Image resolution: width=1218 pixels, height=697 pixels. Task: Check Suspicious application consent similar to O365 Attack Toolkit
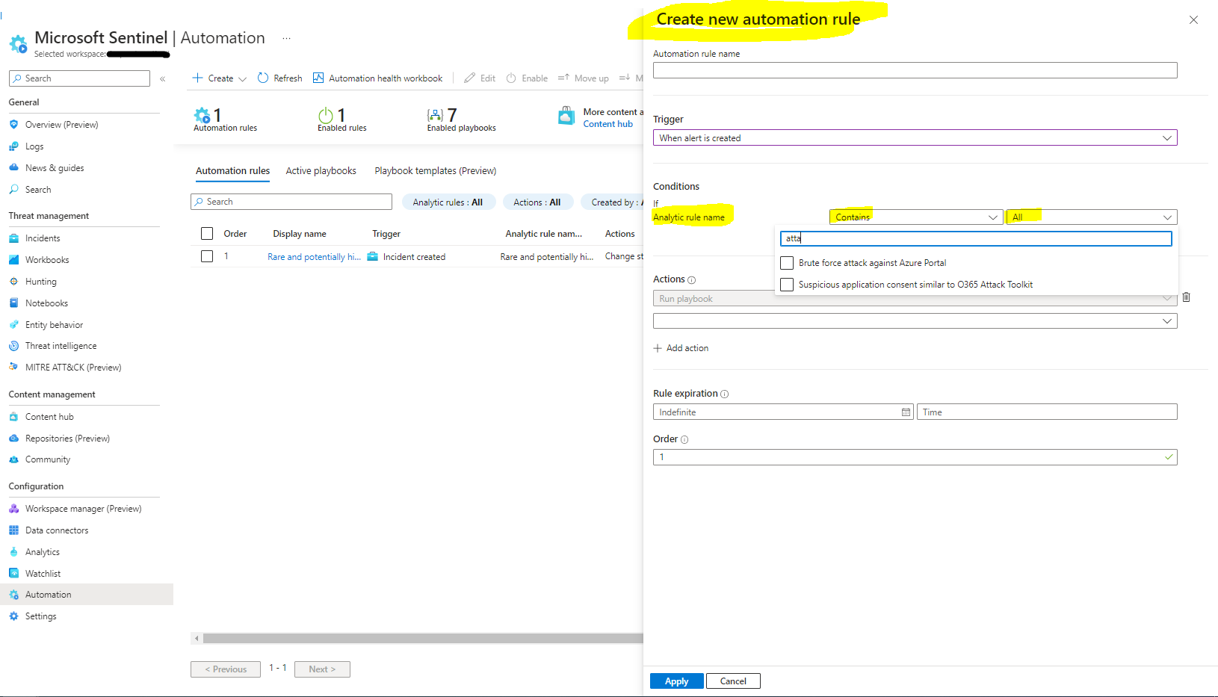786,284
